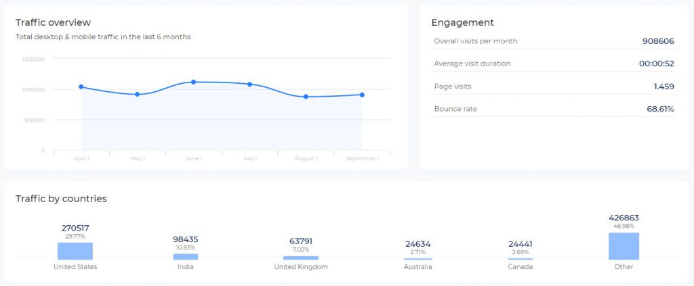This screenshot has width=694, height=286.
Task: Select the Canada traffic bar
Action: (520, 259)
